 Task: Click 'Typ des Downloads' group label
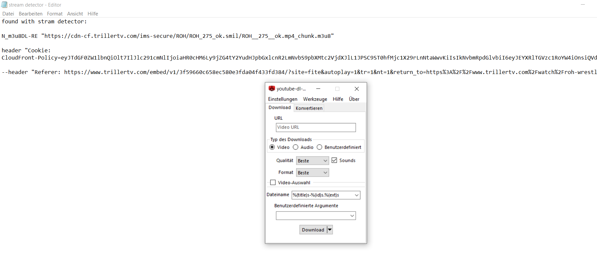(x=291, y=139)
